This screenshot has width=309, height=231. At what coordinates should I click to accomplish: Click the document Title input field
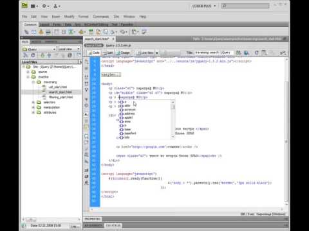213,53
